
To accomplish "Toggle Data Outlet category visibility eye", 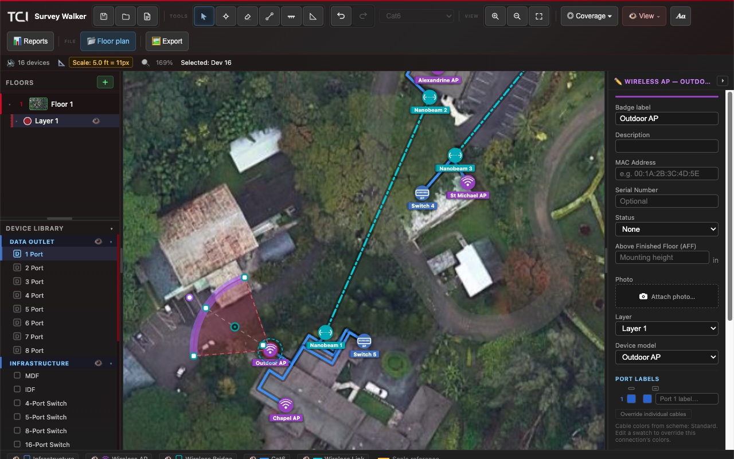I will 98,242.
